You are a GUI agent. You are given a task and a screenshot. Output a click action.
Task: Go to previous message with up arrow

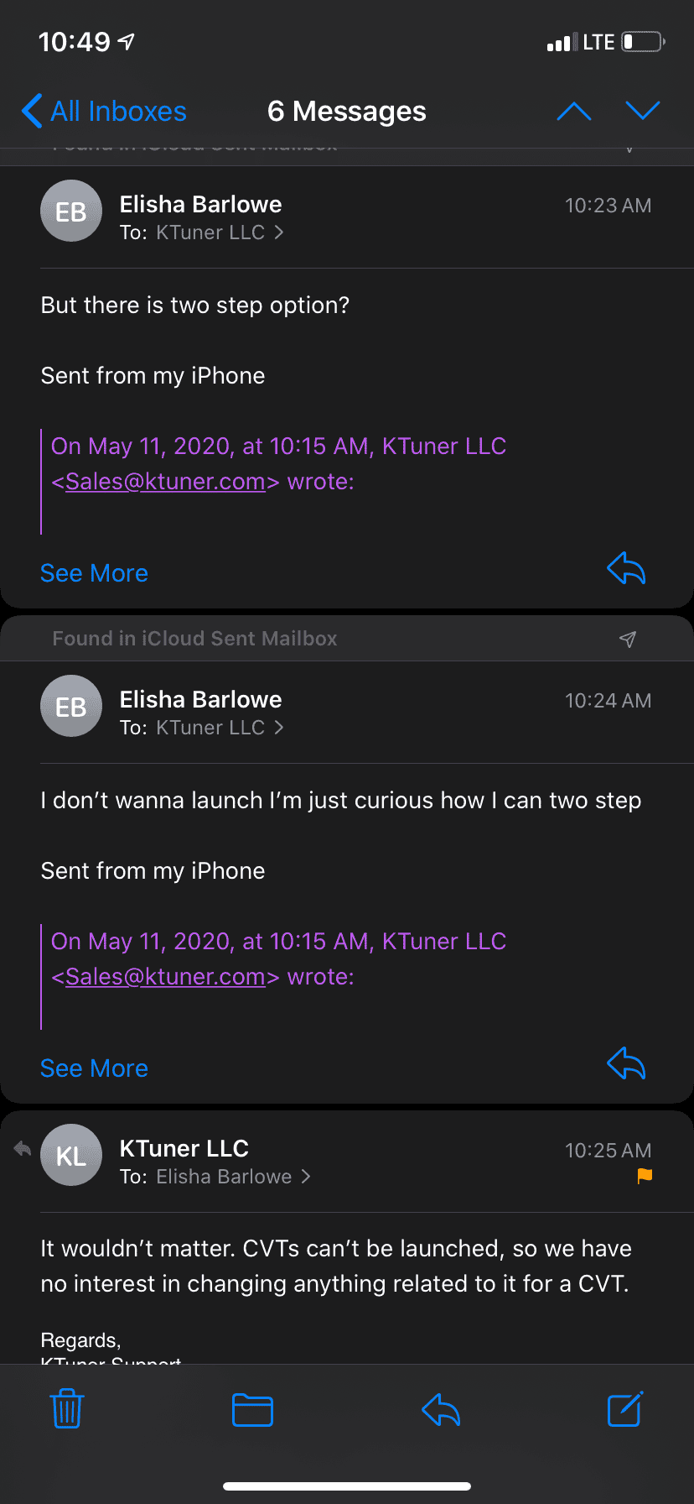[574, 112]
